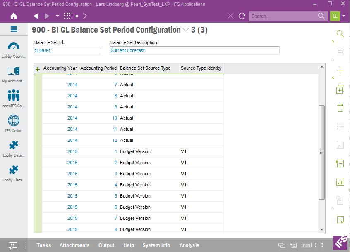Open search with the right-panel magnifier icon
Screen dimensions: 350x252
340,34
